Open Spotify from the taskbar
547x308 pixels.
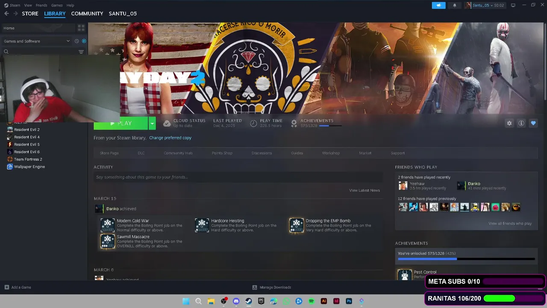tap(311, 301)
